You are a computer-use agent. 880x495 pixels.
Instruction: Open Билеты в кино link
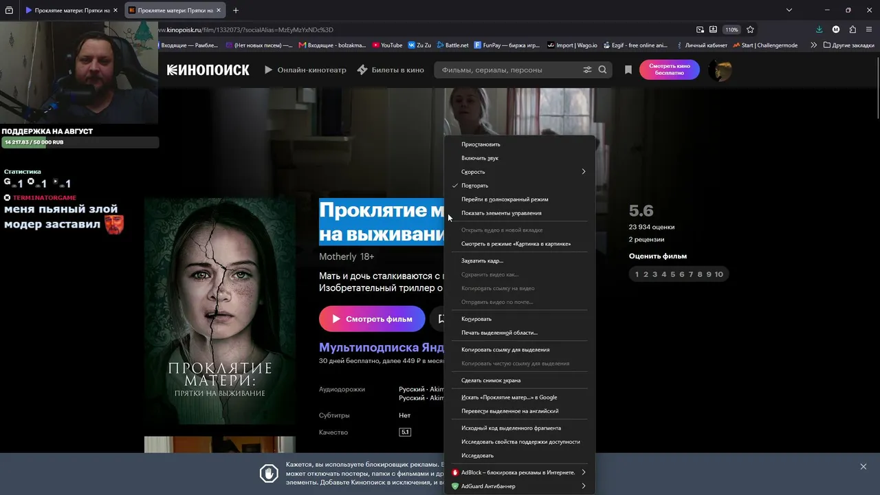tap(390, 69)
